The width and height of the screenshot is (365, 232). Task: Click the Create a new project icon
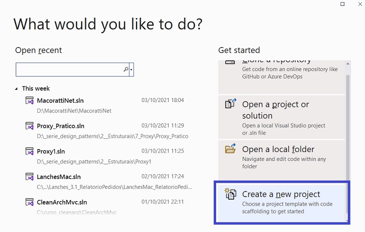pos(230,194)
